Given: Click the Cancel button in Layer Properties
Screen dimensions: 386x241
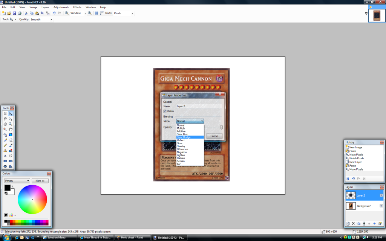Looking at the screenshot, I should click(214, 136).
